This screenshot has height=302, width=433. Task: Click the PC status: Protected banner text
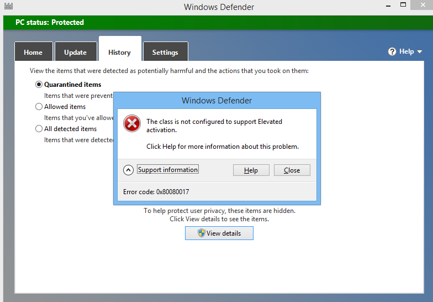[50, 22]
